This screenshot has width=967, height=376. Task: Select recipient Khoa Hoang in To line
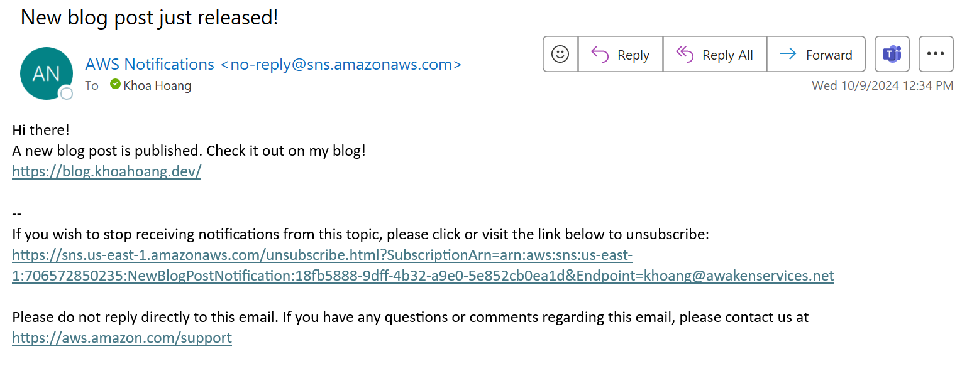(157, 86)
